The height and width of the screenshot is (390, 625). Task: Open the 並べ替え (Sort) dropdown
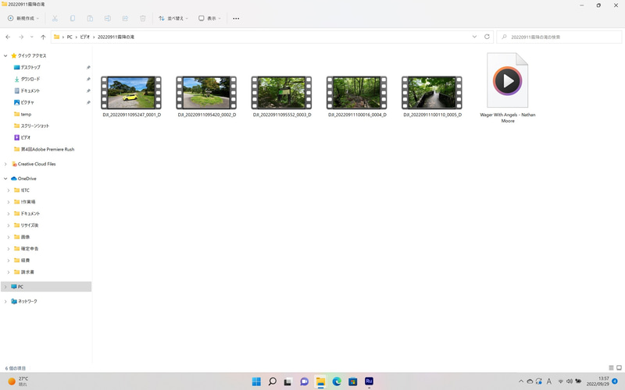(173, 18)
